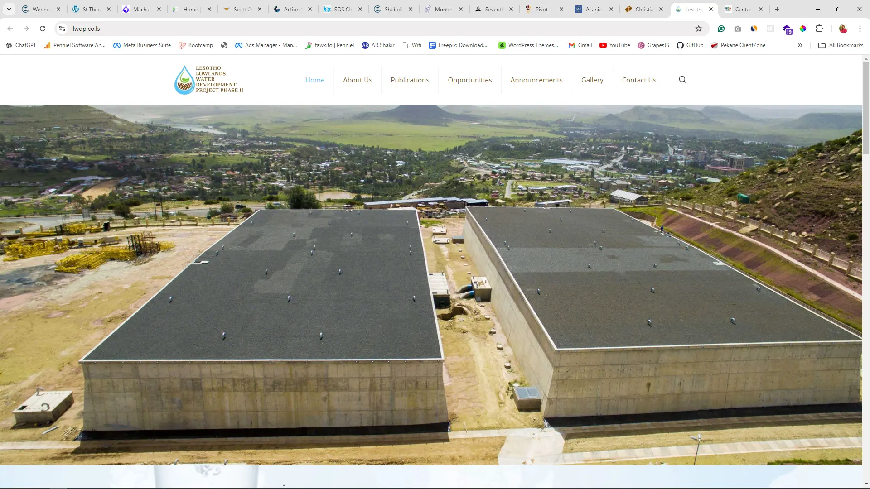Bookmark this page with the star icon
The width and height of the screenshot is (870, 489).
(x=699, y=29)
